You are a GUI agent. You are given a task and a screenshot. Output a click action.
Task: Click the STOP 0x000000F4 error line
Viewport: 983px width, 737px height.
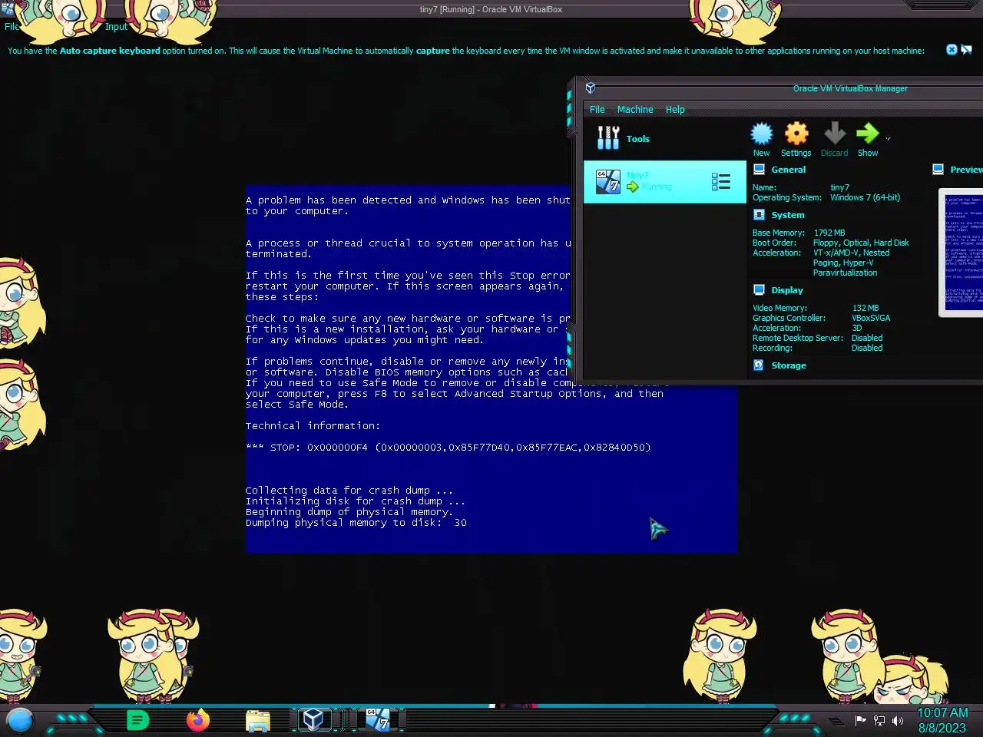(x=448, y=448)
